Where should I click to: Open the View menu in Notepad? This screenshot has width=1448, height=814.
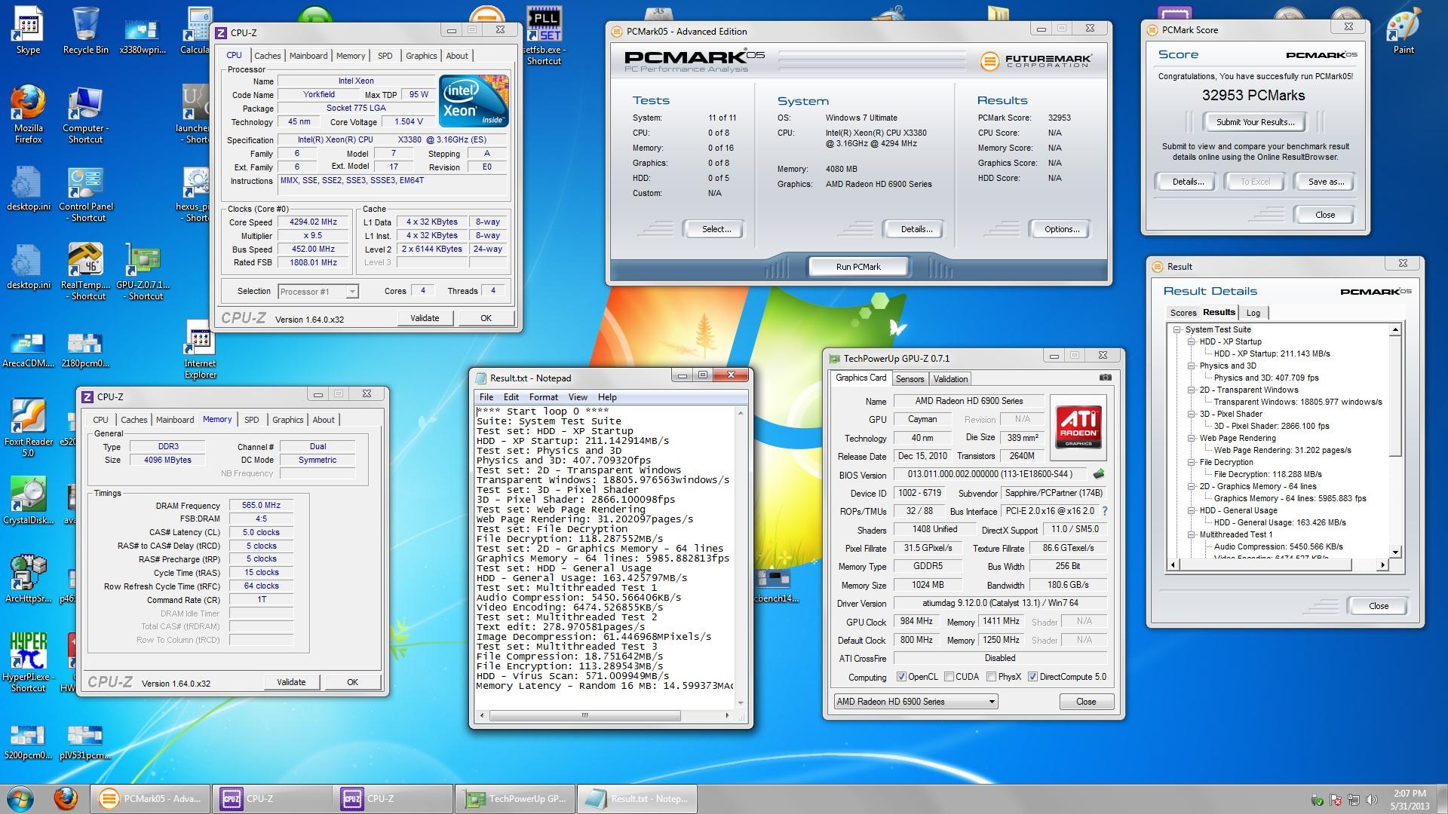tap(578, 397)
